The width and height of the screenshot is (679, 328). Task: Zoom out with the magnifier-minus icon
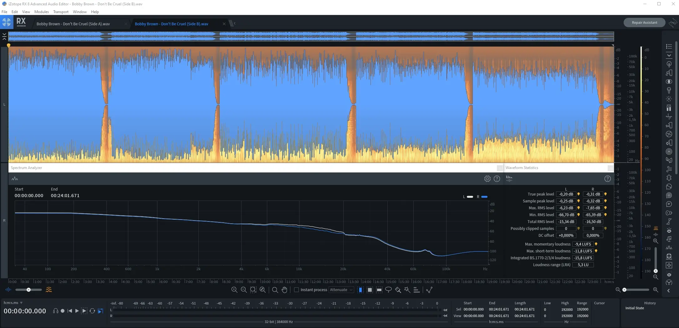243,290
